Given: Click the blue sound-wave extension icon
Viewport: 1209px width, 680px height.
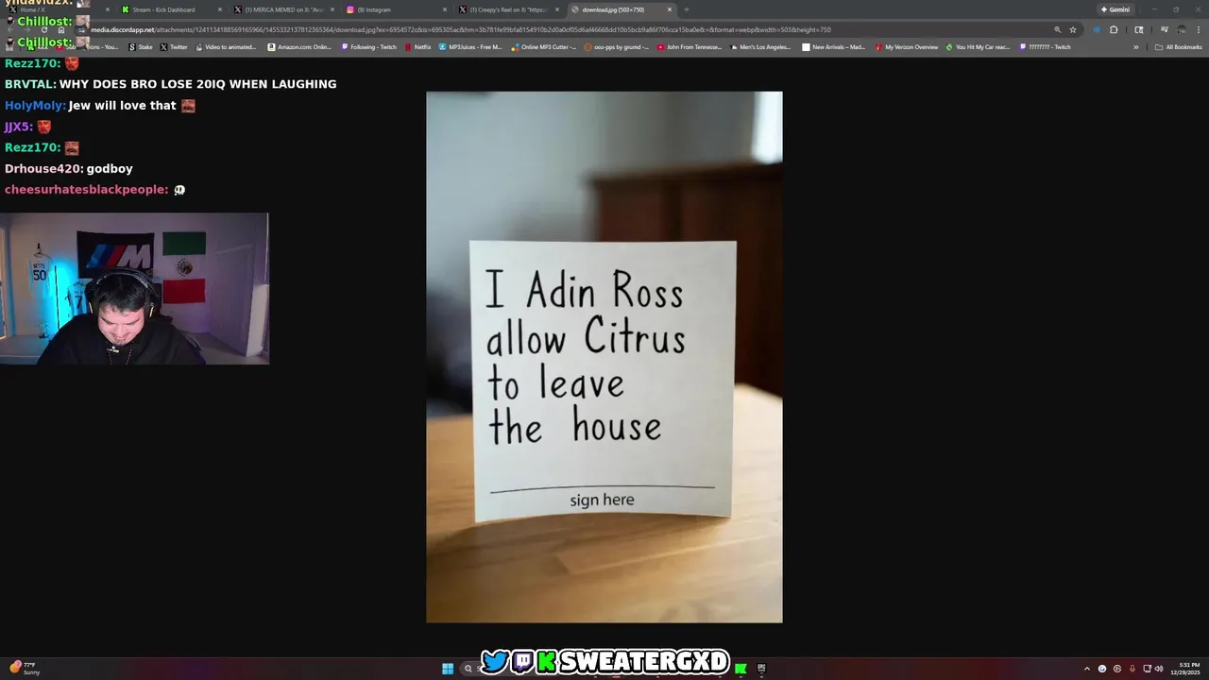Looking at the screenshot, I should (x=1096, y=29).
